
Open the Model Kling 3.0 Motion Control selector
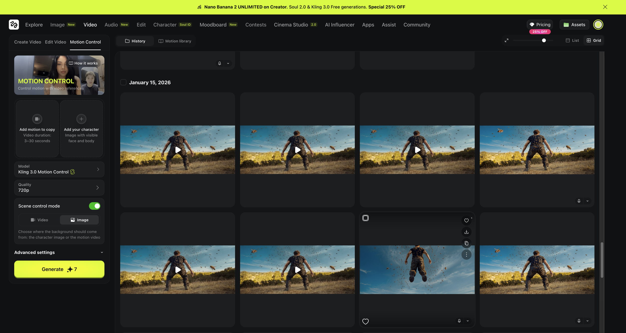59,169
